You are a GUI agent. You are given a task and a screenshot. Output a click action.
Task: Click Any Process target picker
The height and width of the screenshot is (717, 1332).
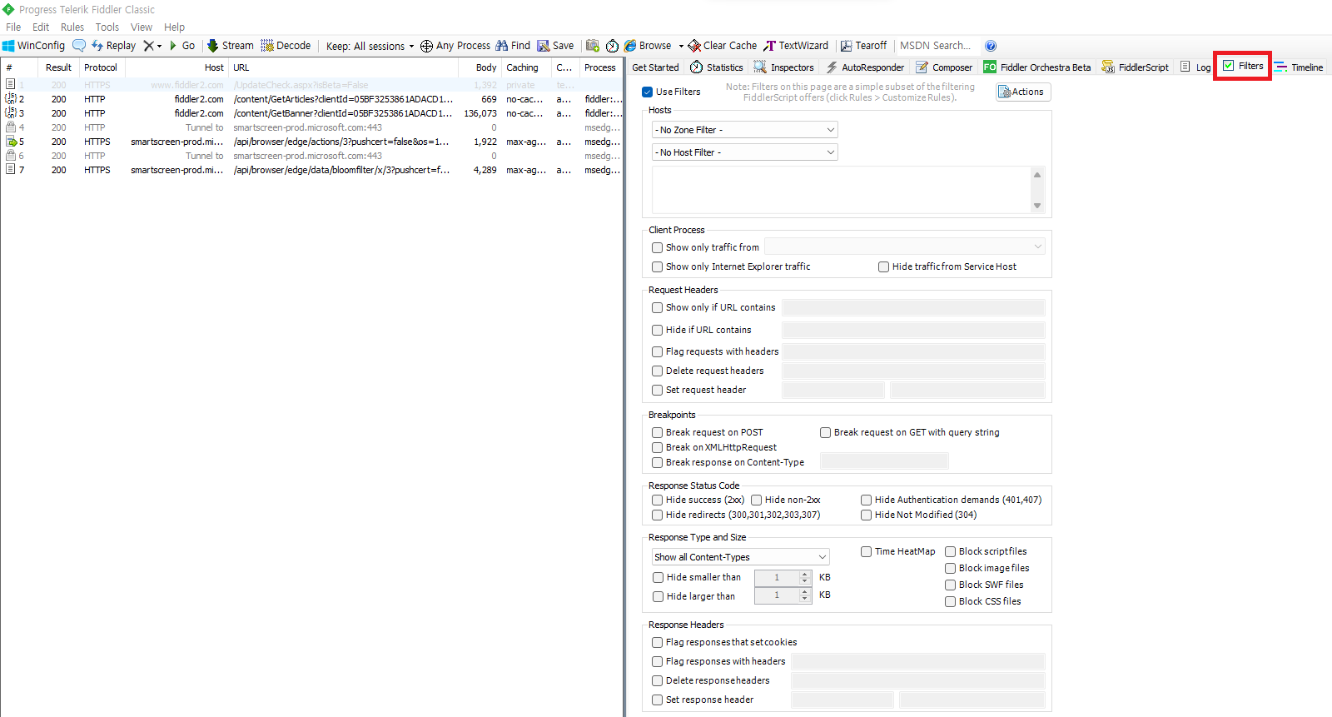pos(455,46)
